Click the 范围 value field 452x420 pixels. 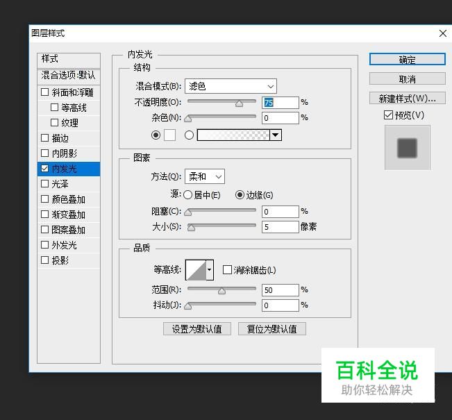click(x=281, y=290)
